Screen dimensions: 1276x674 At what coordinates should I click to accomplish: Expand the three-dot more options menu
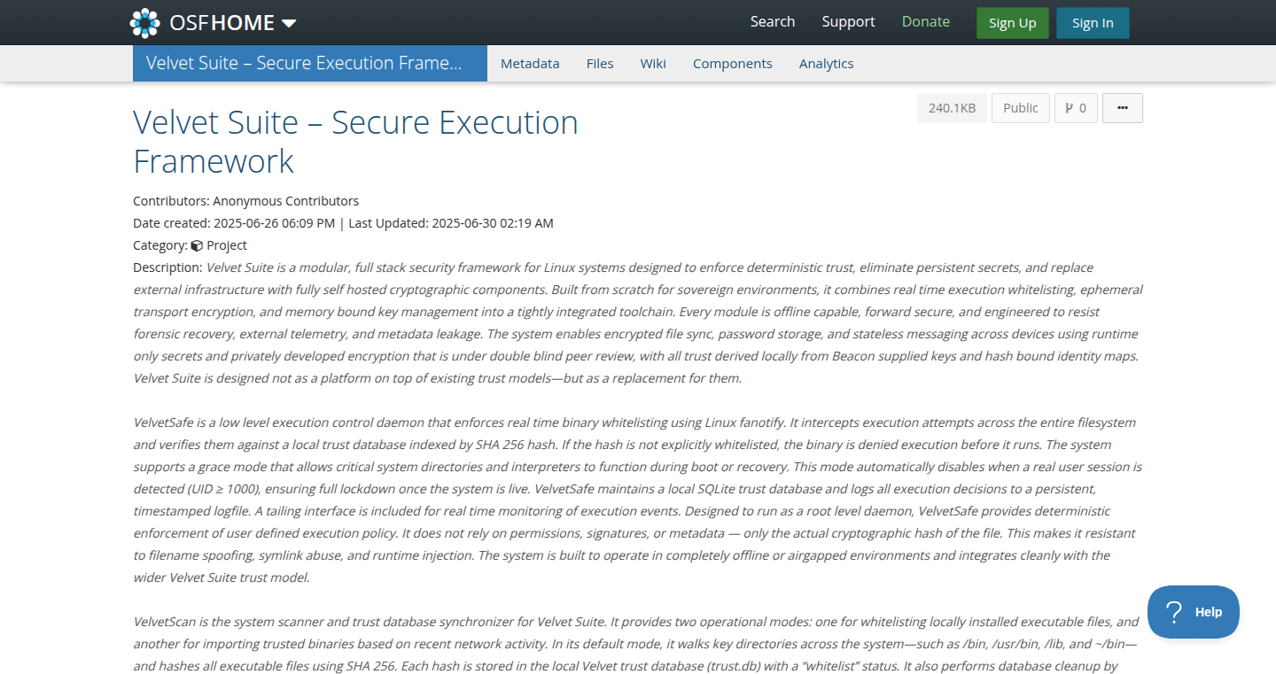coord(1123,108)
